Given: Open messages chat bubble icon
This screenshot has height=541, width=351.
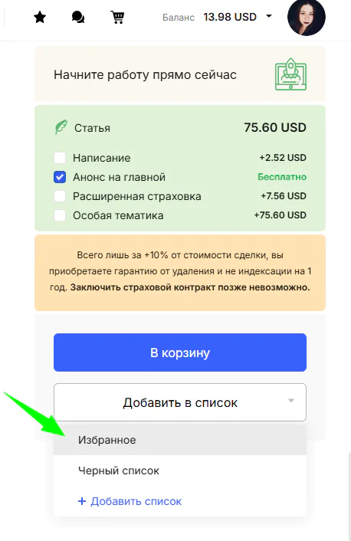Looking at the screenshot, I should coord(78,17).
